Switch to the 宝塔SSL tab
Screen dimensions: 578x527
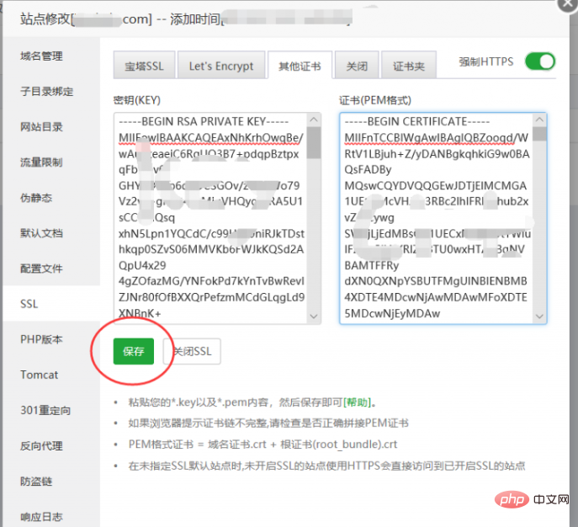pyautogui.click(x=144, y=66)
